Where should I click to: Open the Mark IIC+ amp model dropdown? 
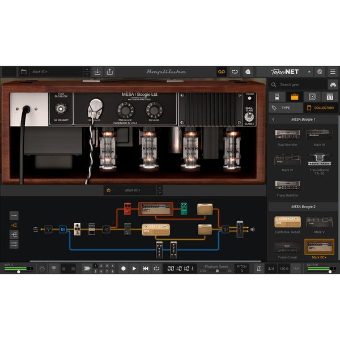tap(133, 190)
